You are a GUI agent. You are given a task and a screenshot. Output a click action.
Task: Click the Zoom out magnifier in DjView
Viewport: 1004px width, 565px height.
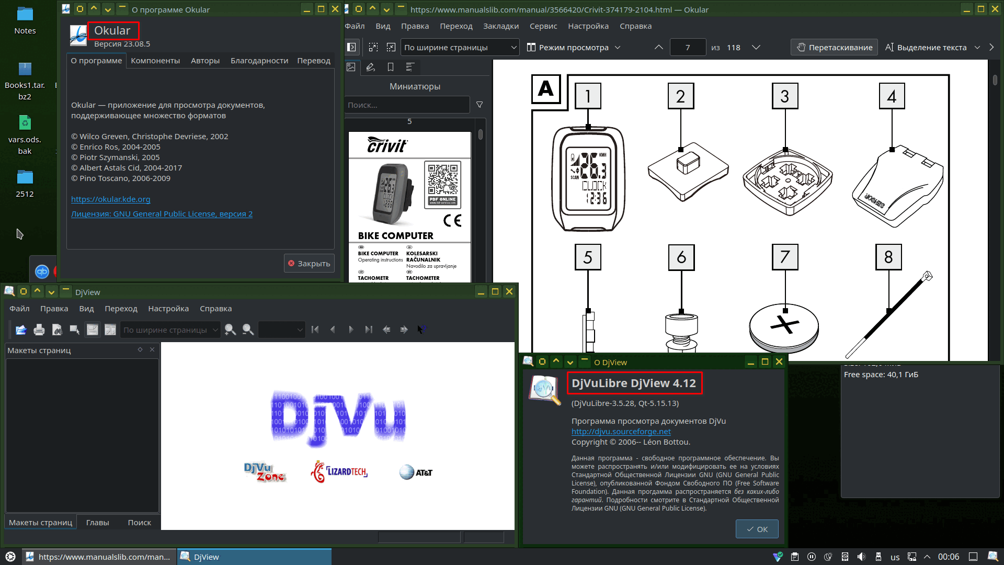(x=248, y=330)
